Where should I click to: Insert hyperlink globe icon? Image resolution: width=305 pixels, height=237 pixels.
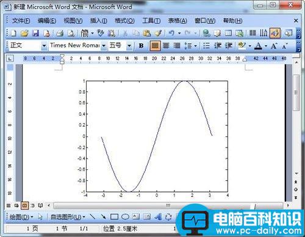206,33
